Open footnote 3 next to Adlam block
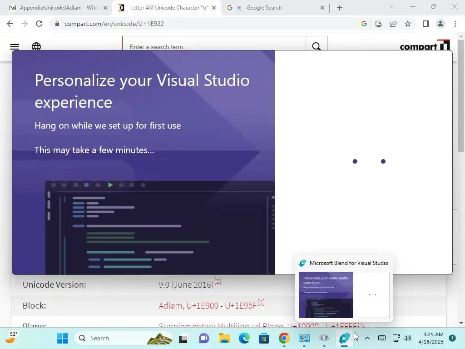 click(x=261, y=302)
